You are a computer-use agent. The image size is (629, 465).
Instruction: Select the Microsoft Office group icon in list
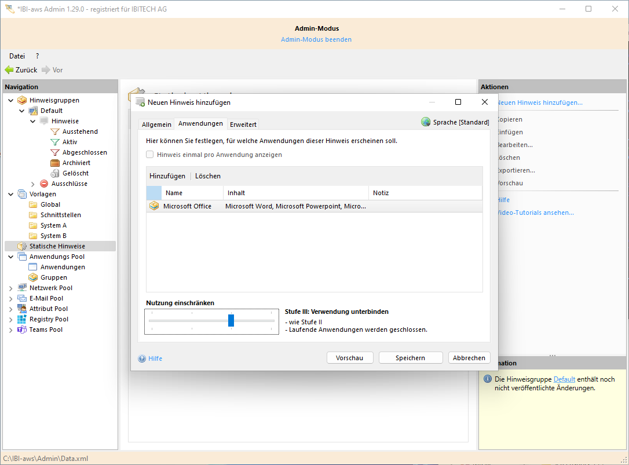click(x=154, y=206)
